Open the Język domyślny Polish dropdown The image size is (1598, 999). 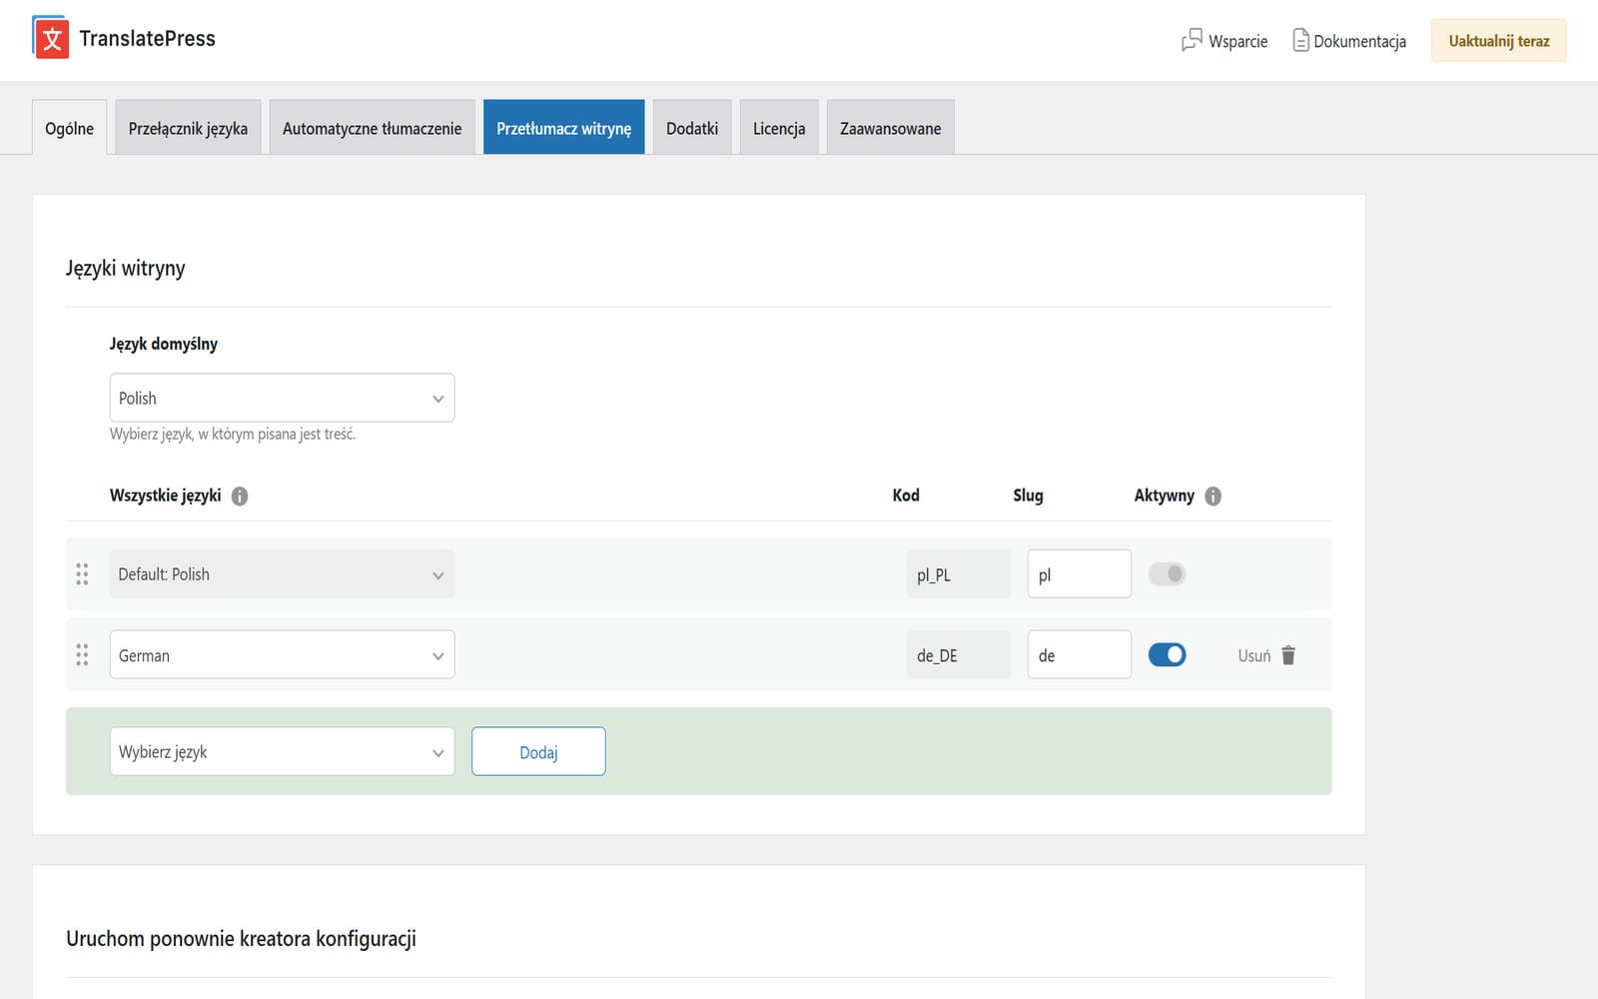tap(282, 398)
